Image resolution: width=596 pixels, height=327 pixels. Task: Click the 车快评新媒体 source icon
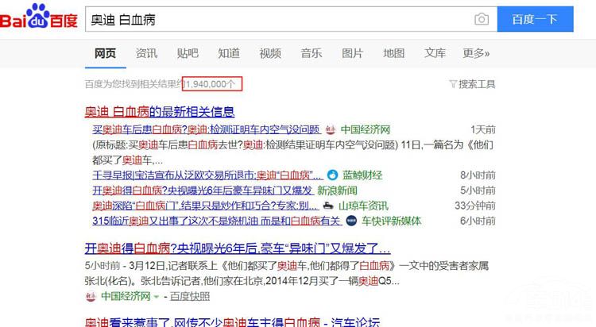coord(351,221)
